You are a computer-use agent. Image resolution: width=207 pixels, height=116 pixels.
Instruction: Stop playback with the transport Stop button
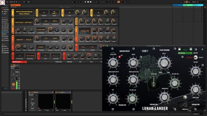click(x=88, y=2)
